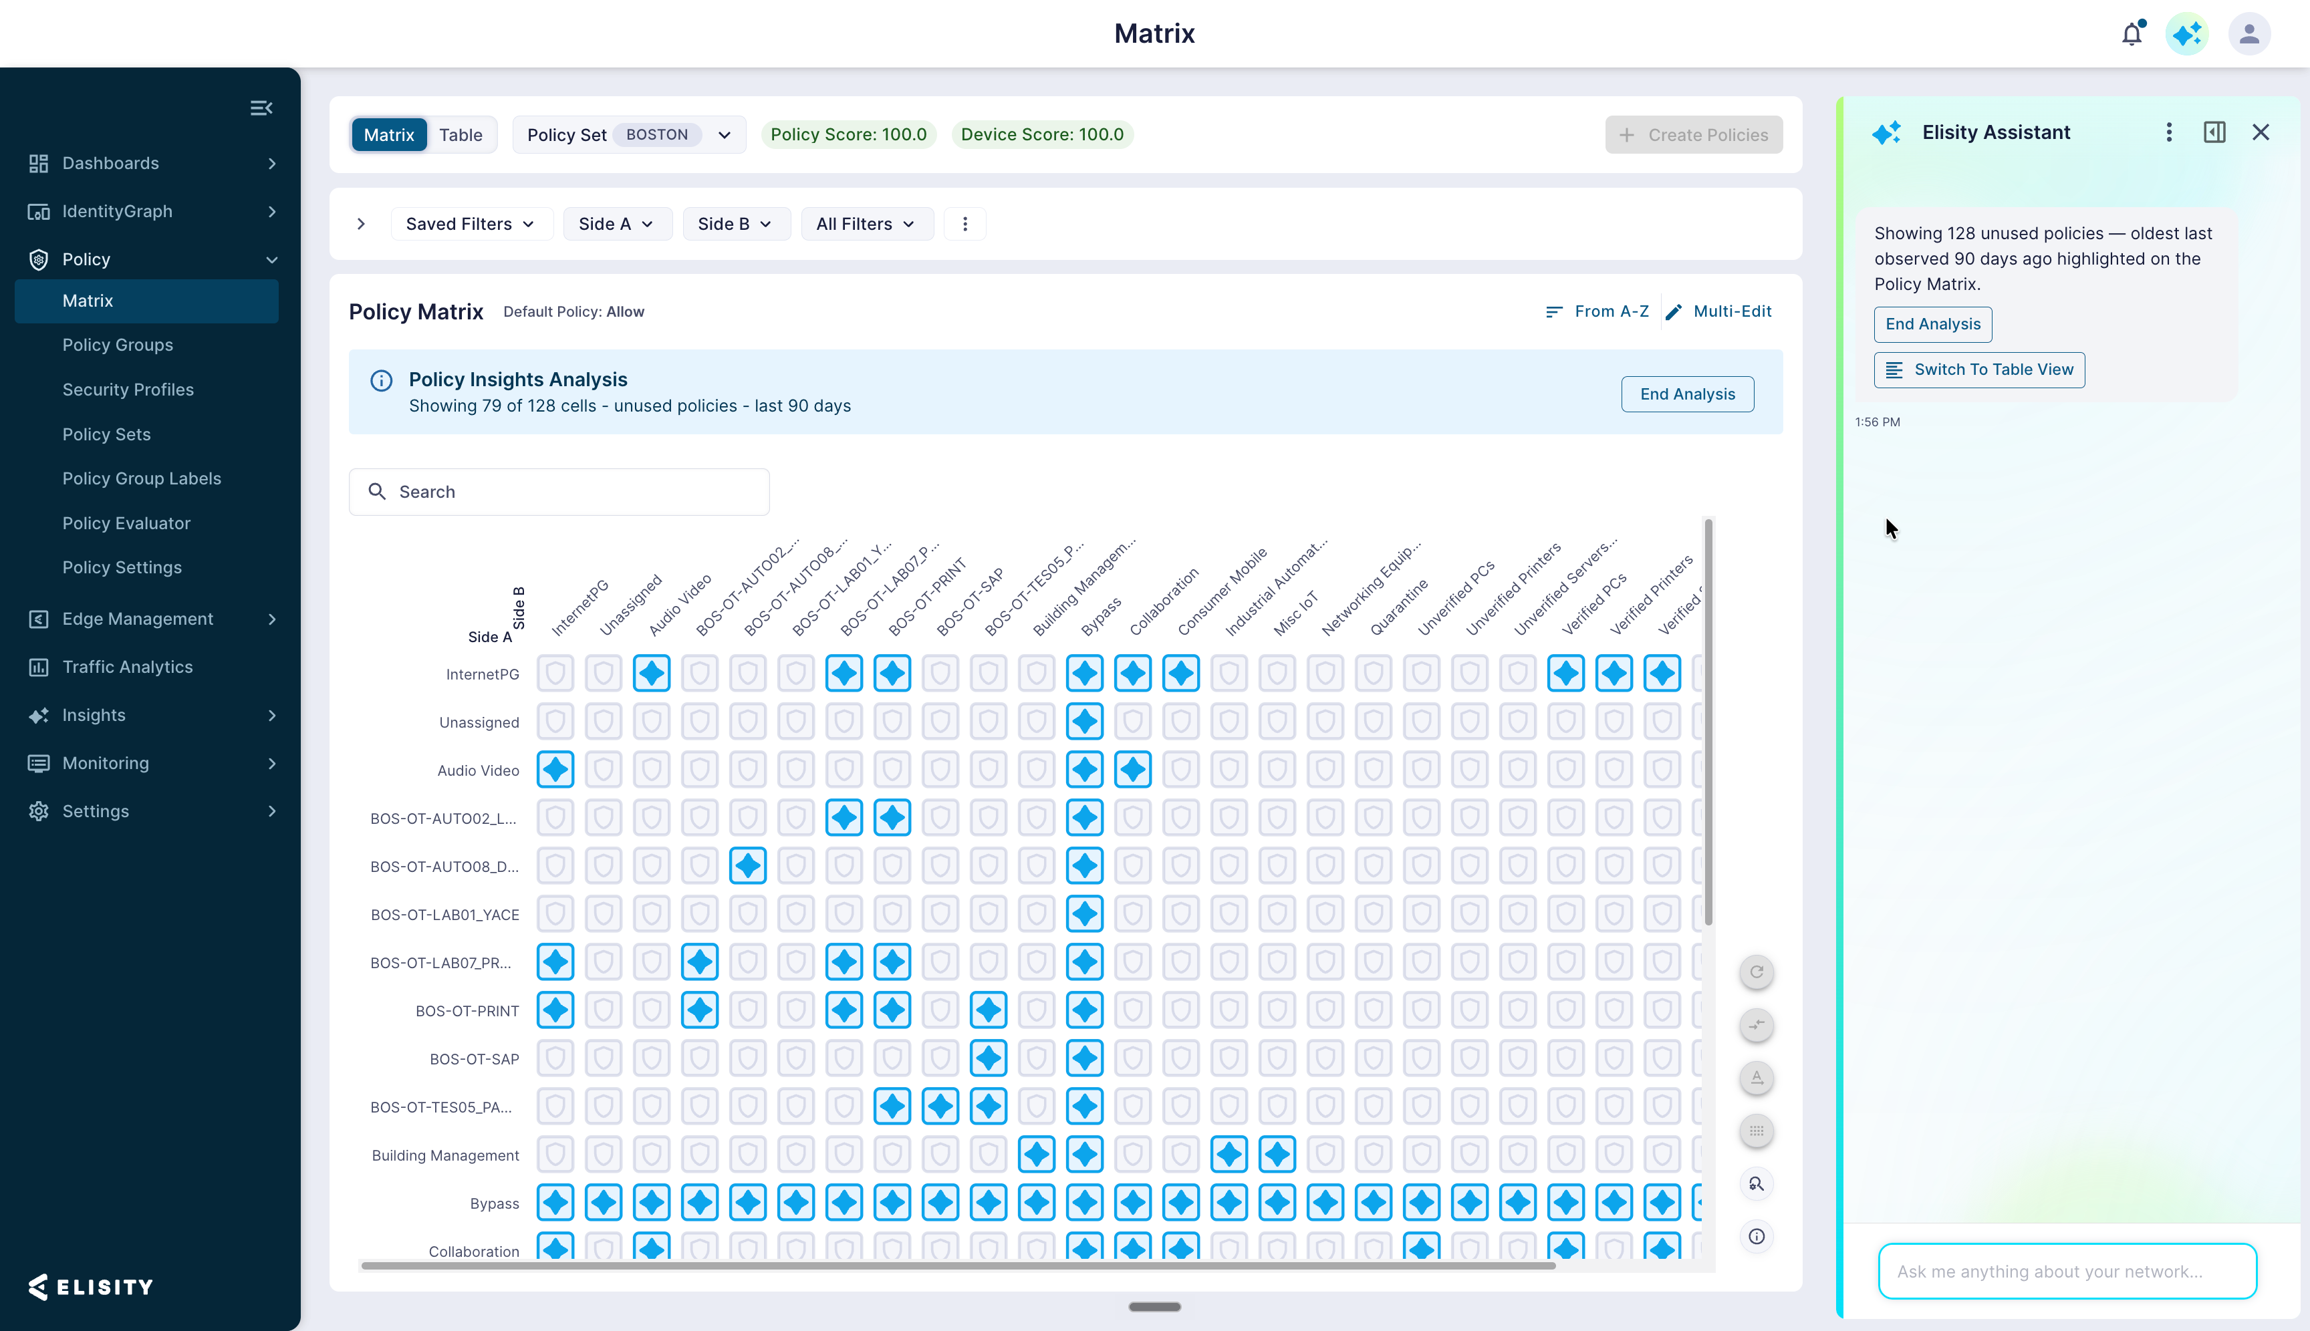Click the Settings gear sidebar icon
The width and height of the screenshot is (2310, 1331).
point(38,811)
